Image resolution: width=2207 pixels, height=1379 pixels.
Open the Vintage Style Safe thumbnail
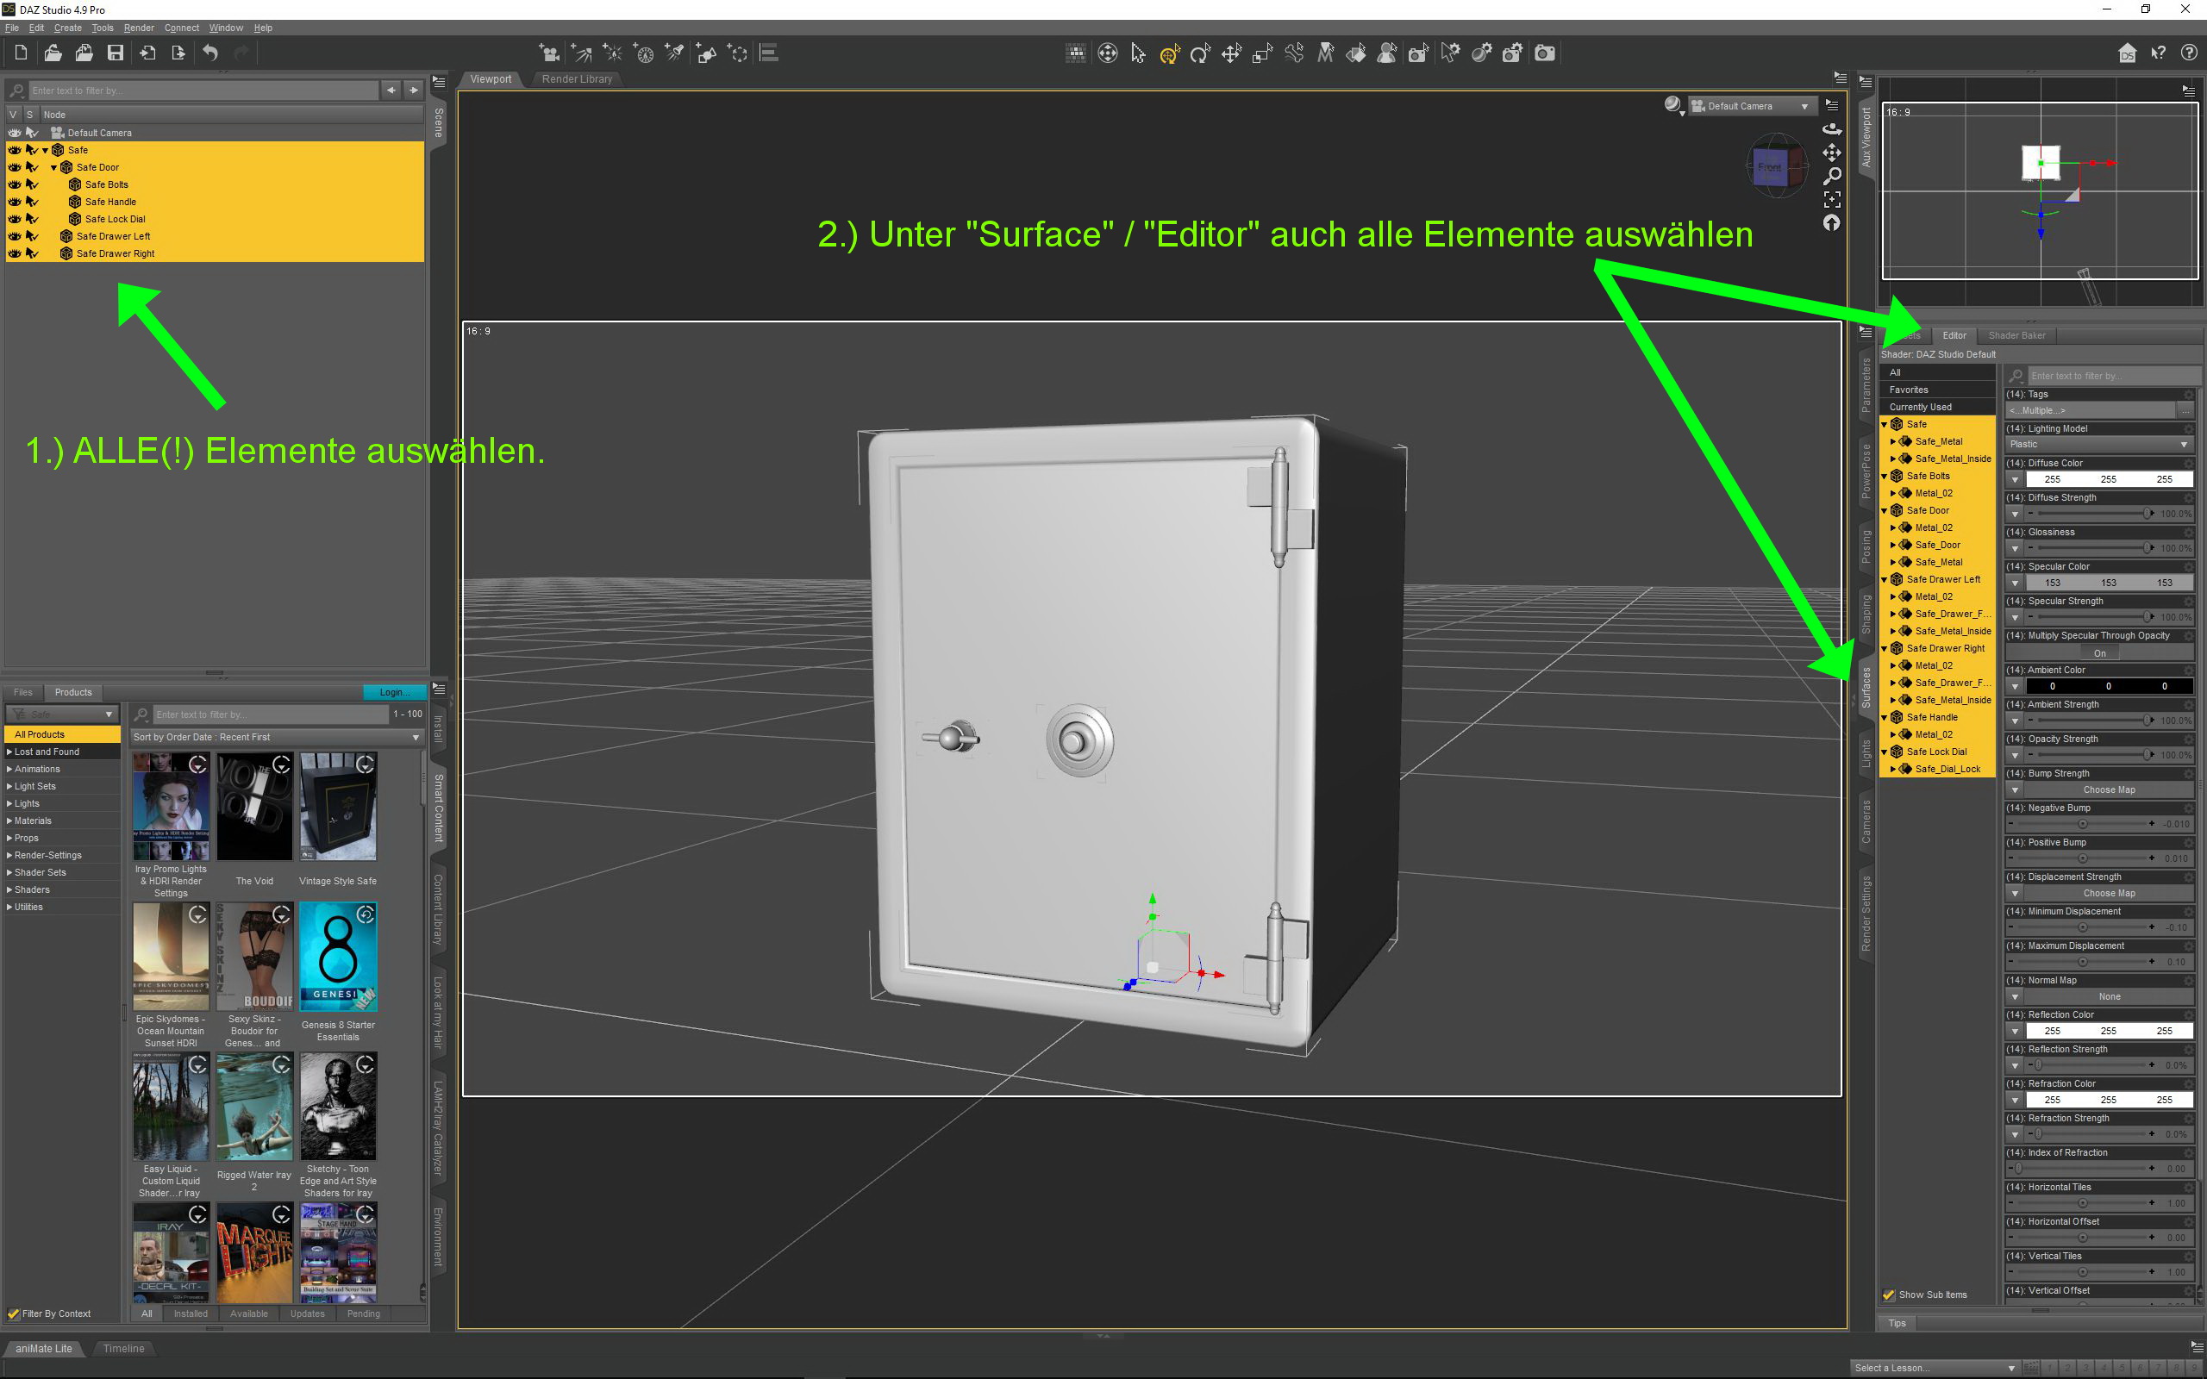coord(337,808)
